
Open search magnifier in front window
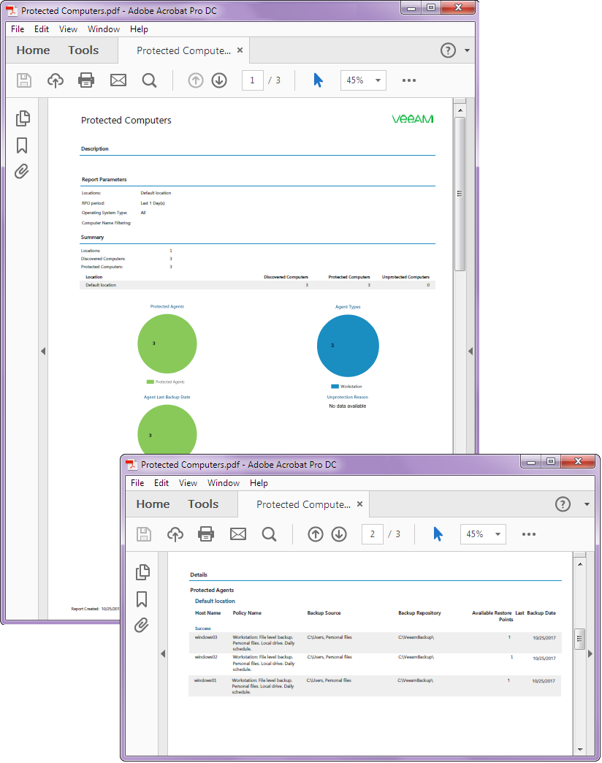point(269,534)
